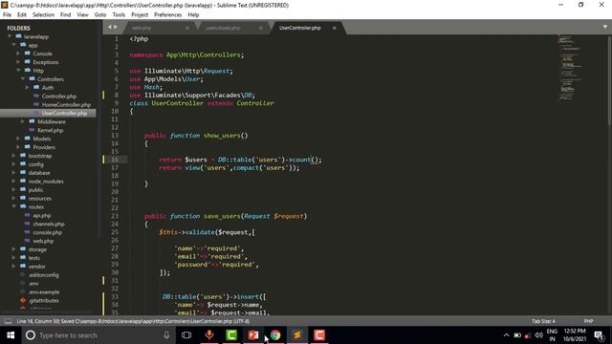Click the editor vertical scrollbar
Viewport: 612px width, 344px height.
pyautogui.click(x=609, y=80)
